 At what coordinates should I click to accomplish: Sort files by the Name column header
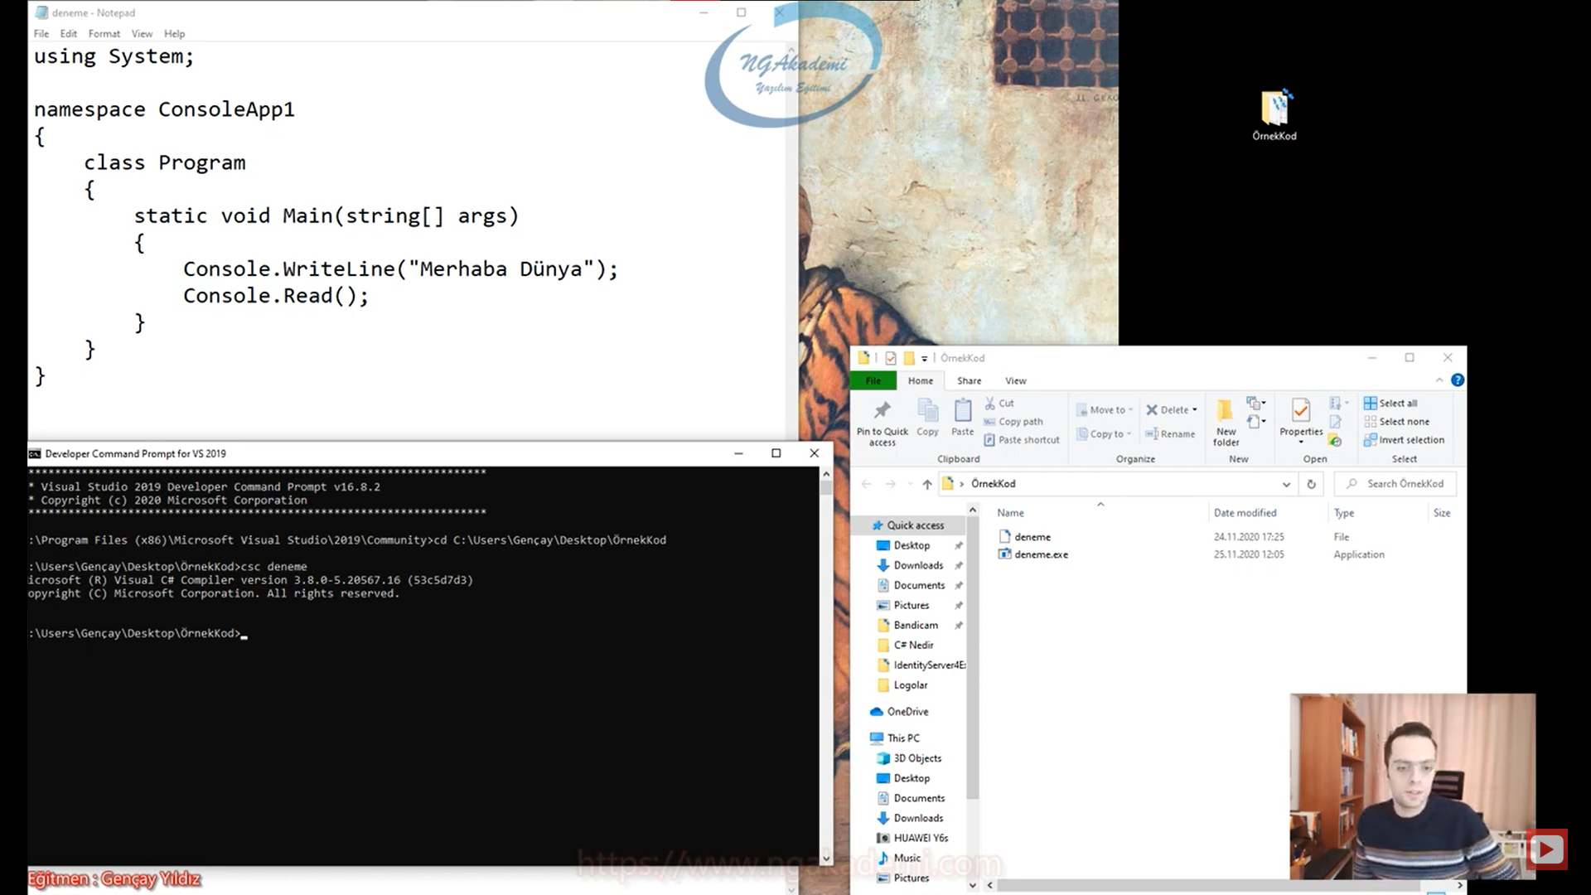coord(1010,513)
